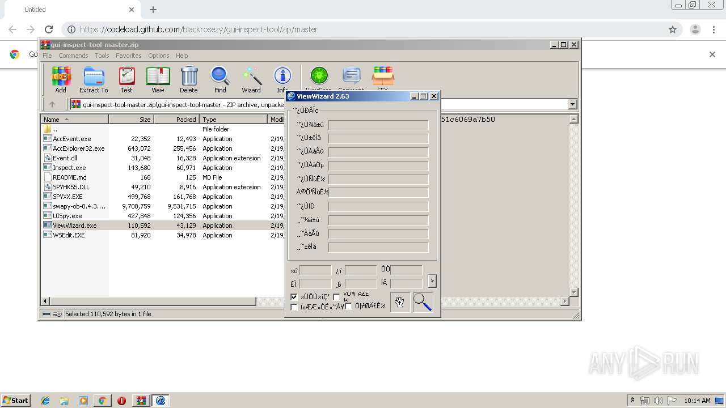The width and height of the screenshot is (726, 408).
Task: Open Windows Explorer folder icon in taskbar
Action: [x=64, y=401]
